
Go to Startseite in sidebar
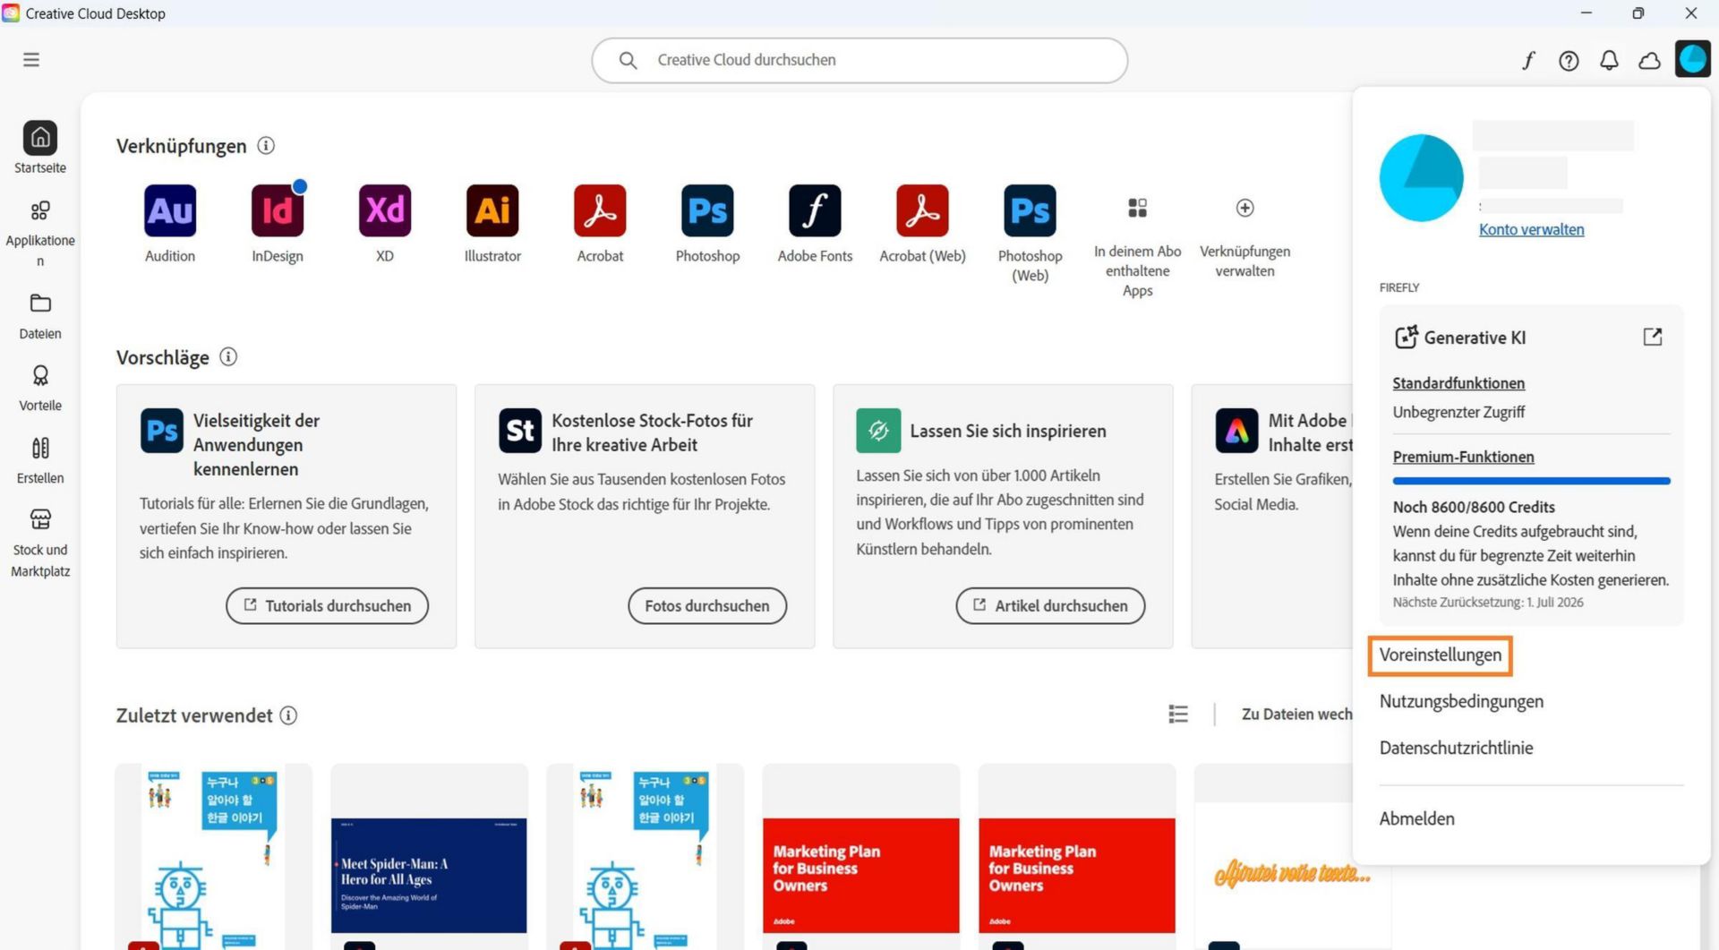click(40, 148)
